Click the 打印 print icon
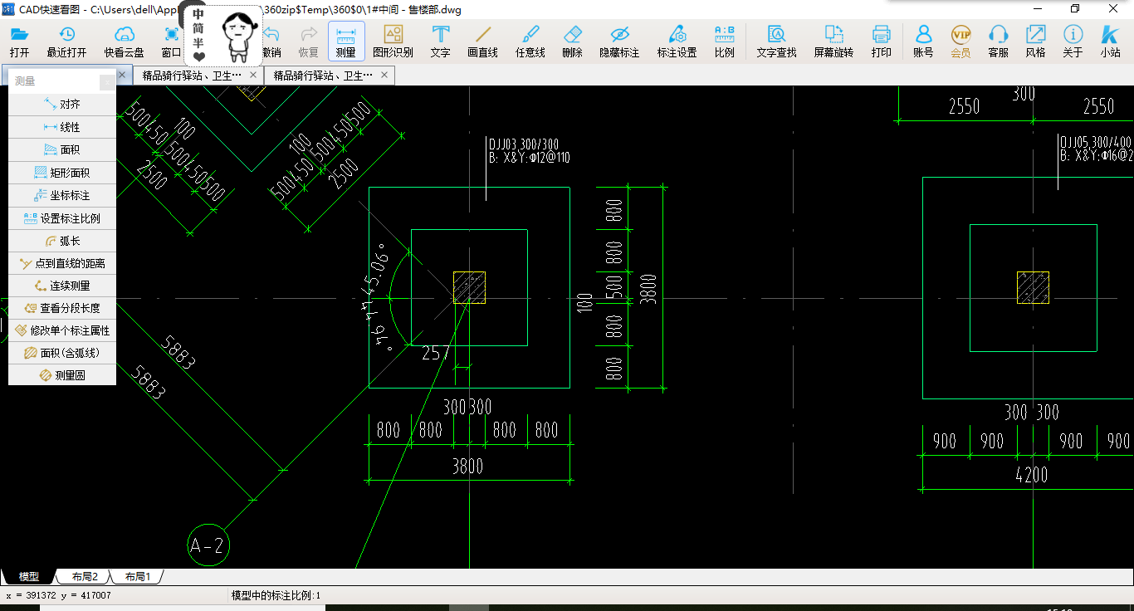 click(882, 42)
